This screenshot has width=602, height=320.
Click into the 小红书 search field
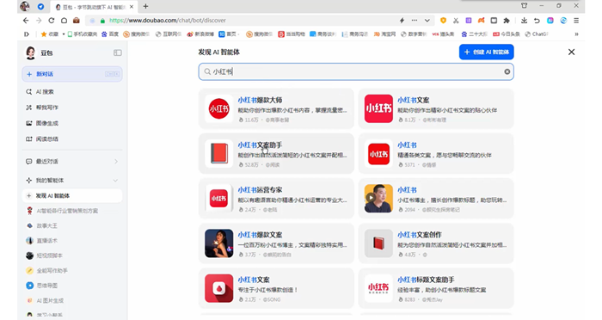tap(356, 71)
